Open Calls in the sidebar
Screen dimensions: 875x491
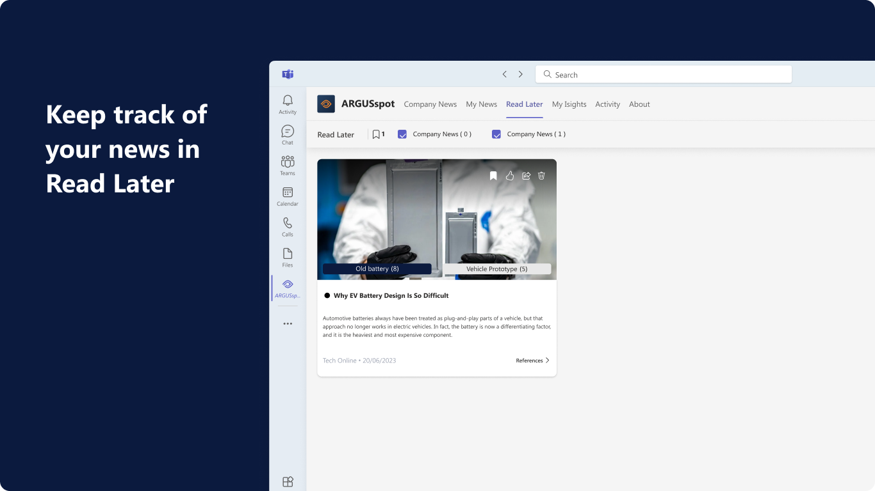point(288,227)
